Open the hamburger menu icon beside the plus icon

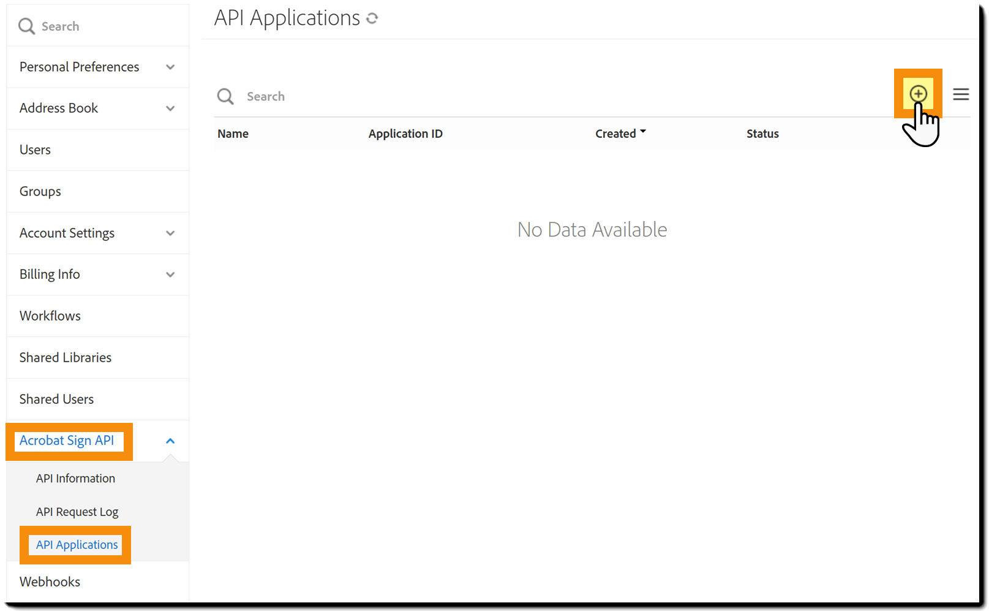(960, 94)
